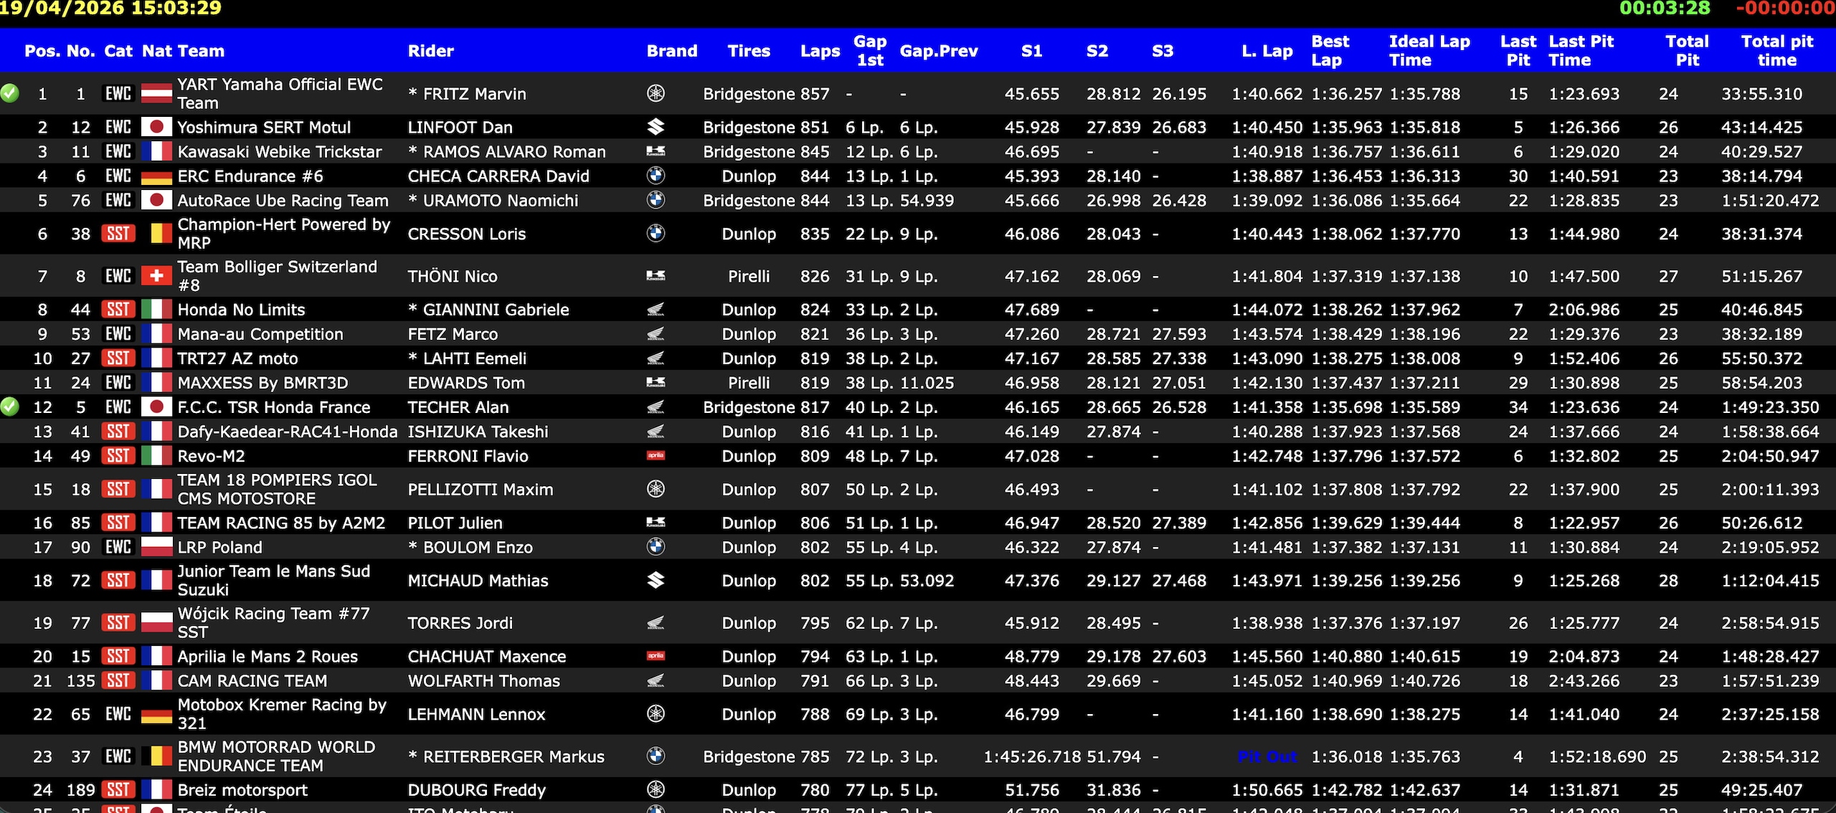Click the Gap.Prev column header
This screenshot has height=813, width=1836.
(x=939, y=51)
